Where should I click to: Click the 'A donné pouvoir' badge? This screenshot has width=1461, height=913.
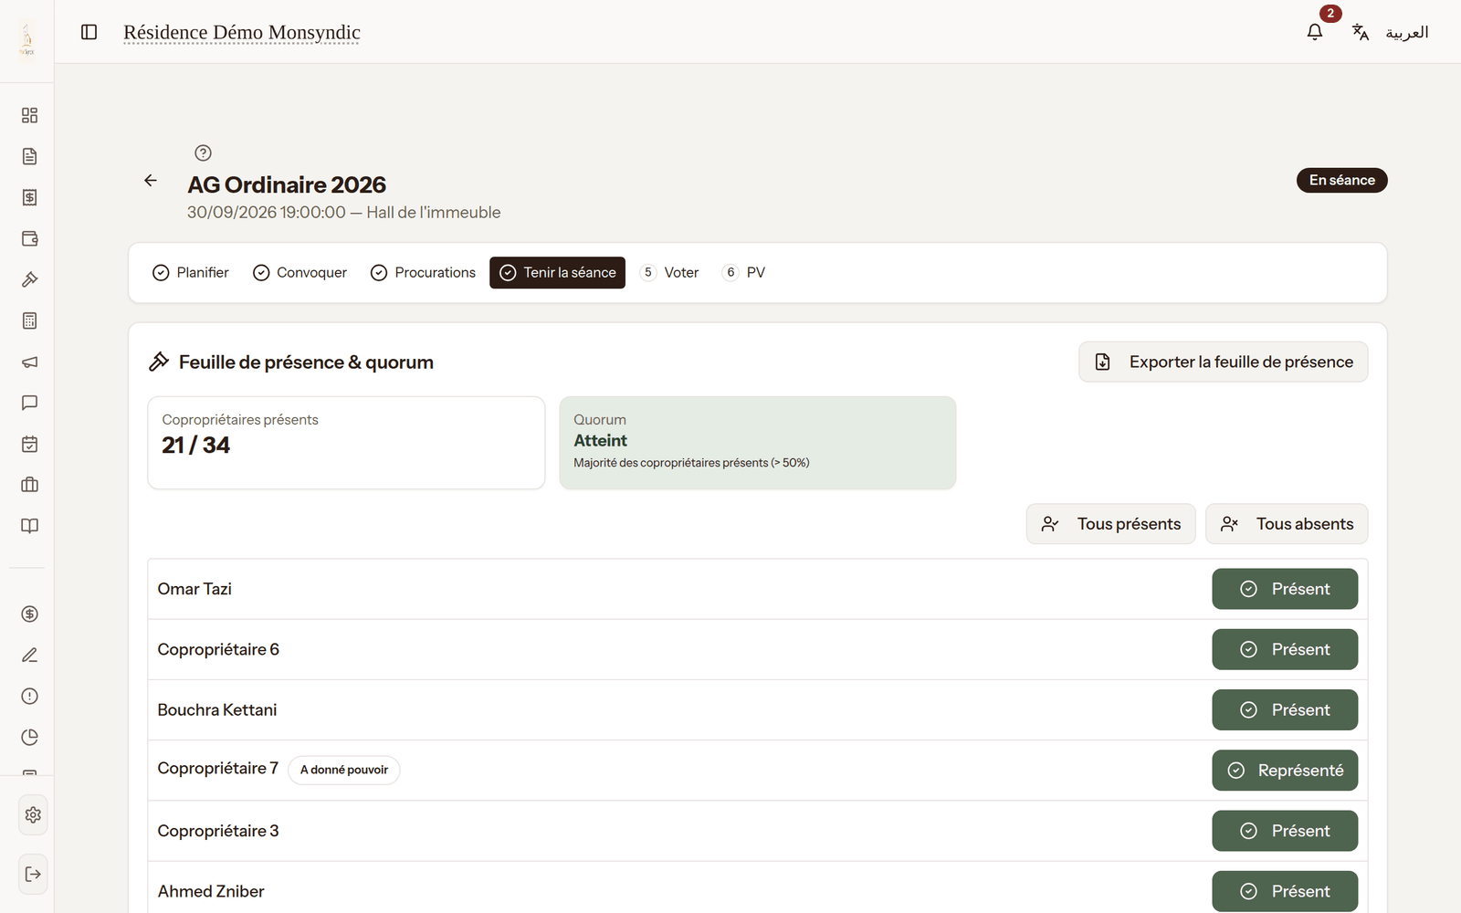[x=344, y=770]
